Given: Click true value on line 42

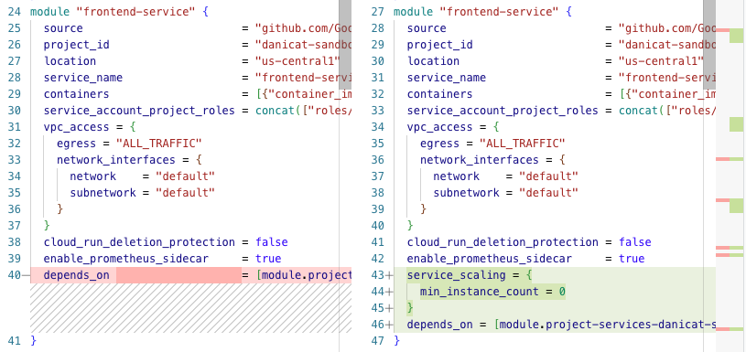Looking at the screenshot, I should 632,259.
